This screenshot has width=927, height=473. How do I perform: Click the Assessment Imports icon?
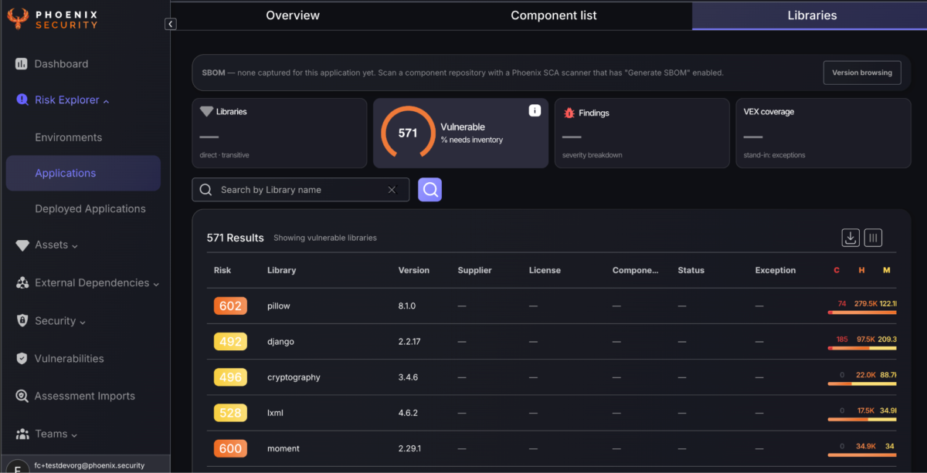(22, 396)
